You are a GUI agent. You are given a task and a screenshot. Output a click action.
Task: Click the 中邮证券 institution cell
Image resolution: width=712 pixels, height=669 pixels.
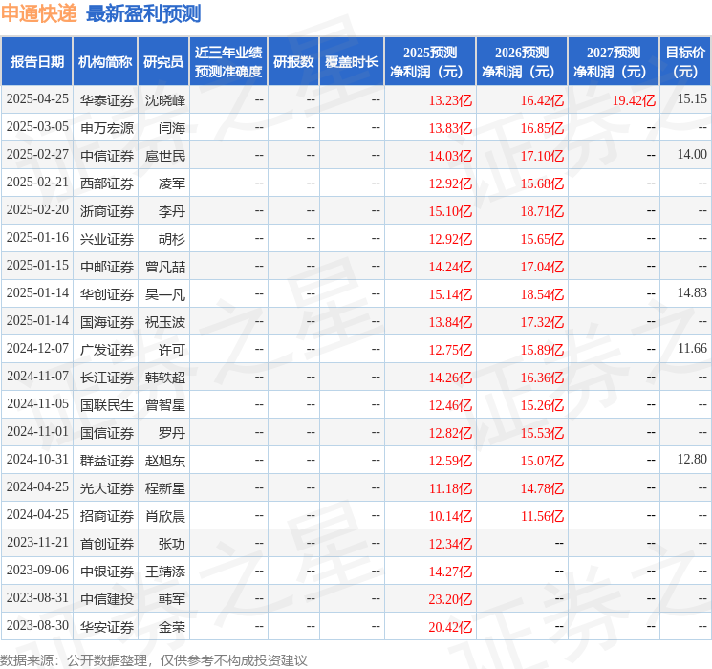[x=107, y=266]
